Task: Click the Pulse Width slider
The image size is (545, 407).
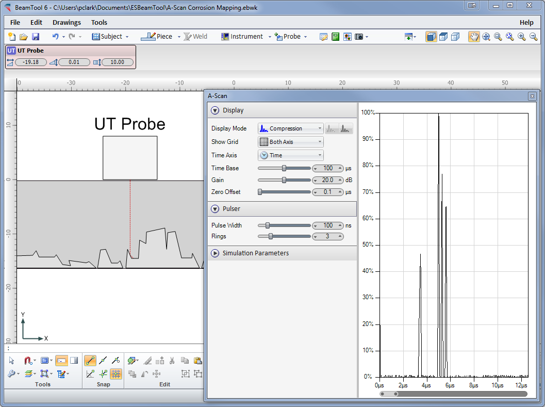Action: 284,226
